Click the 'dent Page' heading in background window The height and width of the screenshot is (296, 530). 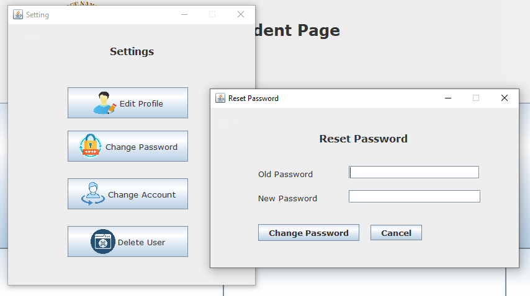297,30
